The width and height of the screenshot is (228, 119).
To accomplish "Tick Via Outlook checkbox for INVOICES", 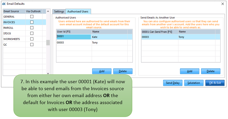I will tap(32, 22).
